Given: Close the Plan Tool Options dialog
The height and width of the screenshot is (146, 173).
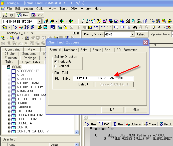Looking at the screenshot, I should point(145,42).
